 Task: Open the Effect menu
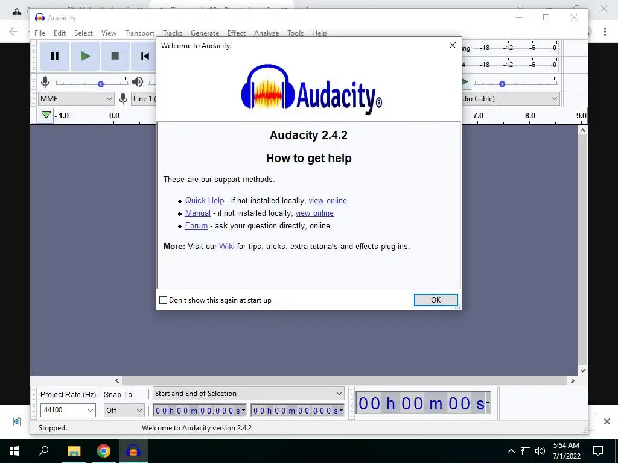coord(237,33)
